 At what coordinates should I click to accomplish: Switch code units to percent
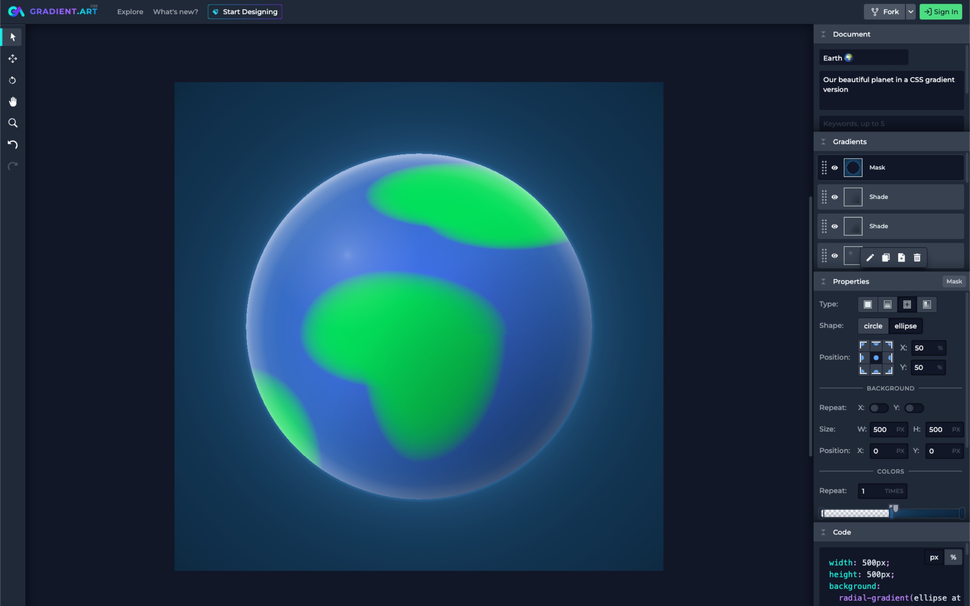953,557
